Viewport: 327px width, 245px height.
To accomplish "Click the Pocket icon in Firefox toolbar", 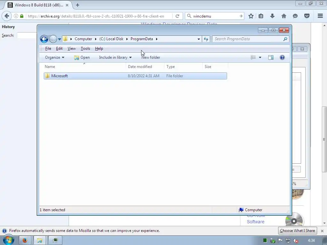I will point(307,16).
